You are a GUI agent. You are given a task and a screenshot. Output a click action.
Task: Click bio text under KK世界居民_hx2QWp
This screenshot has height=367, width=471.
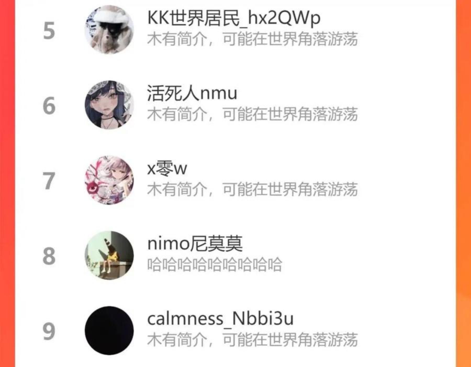pyautogui.click(x=253, y=39)
